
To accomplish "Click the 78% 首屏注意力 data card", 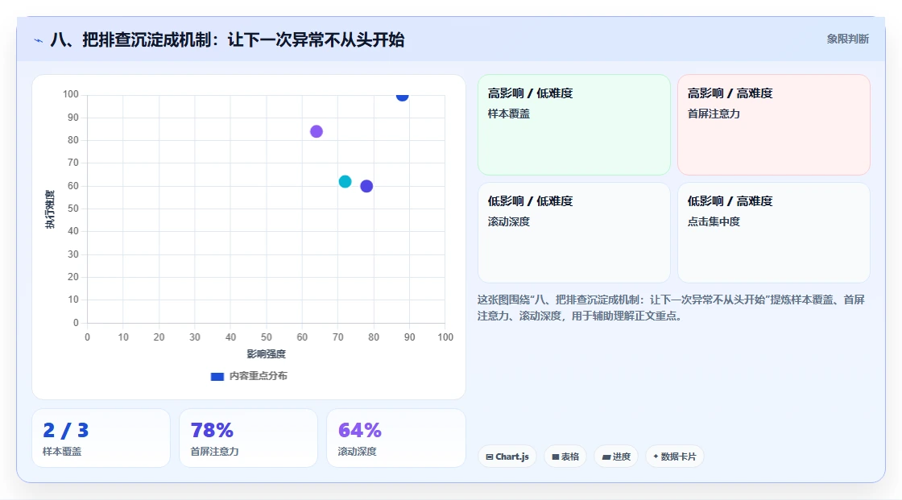I will 249,438.
